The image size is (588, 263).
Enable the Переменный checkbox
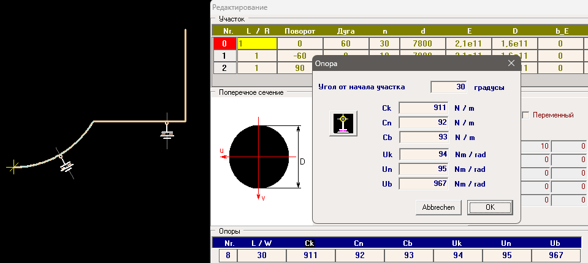pyautogui.click(x=525, y=115)
